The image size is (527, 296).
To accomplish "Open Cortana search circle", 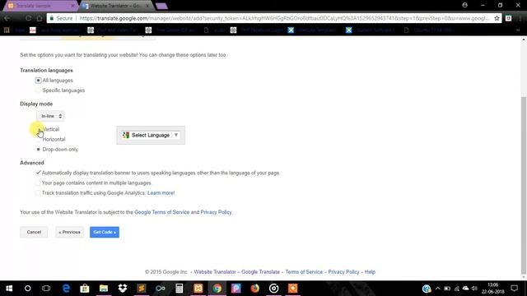I will 27,289.
